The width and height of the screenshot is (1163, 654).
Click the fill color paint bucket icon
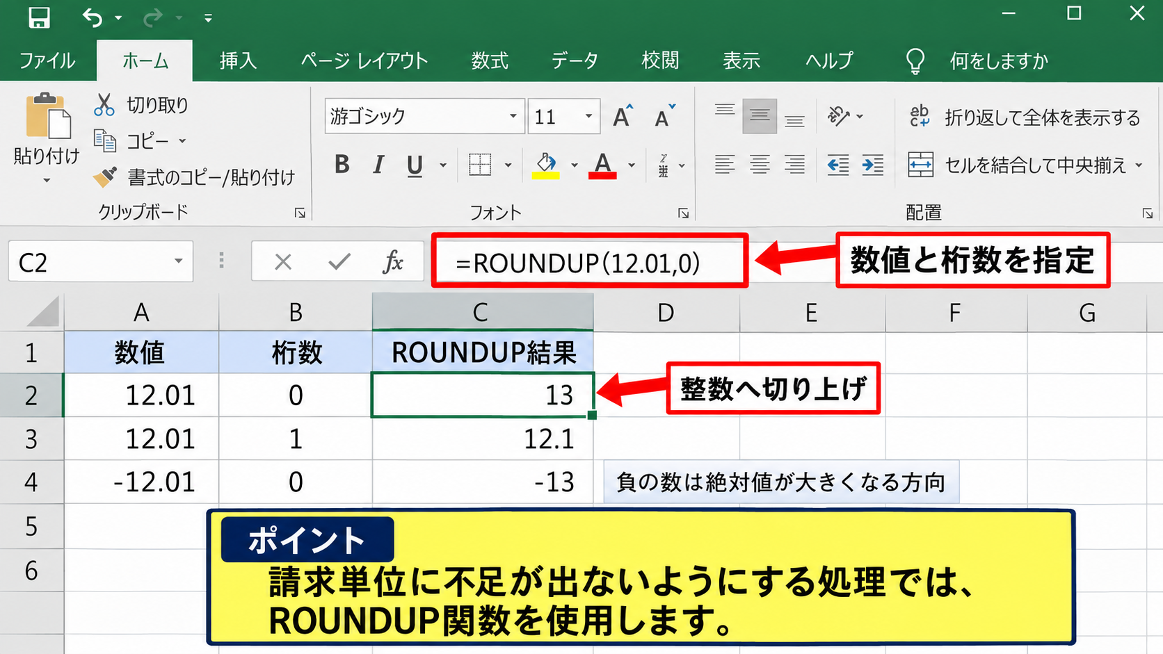546,165
